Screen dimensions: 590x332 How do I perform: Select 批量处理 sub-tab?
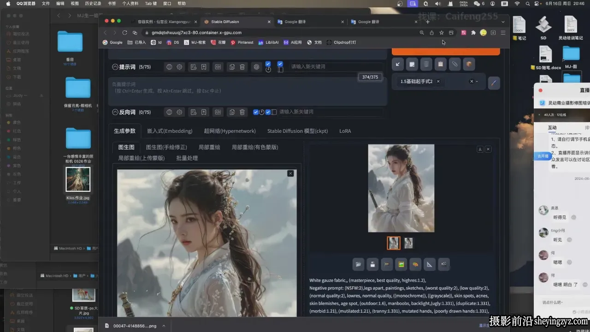pyautogui.click(x=187, y=158)
